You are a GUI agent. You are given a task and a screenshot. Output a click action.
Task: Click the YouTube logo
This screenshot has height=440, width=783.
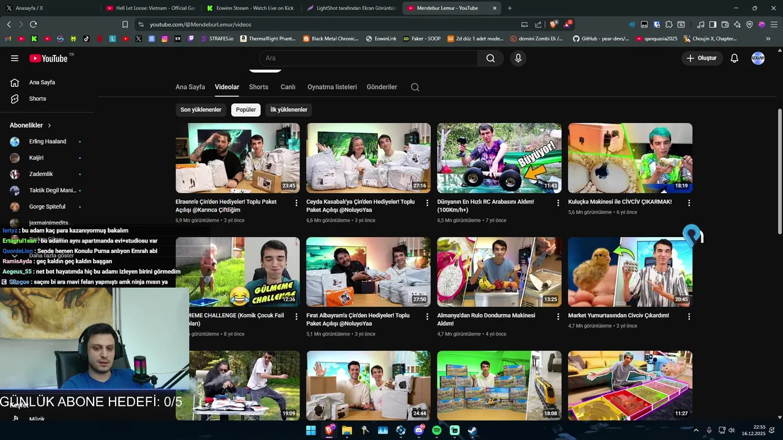coord(48,58)
